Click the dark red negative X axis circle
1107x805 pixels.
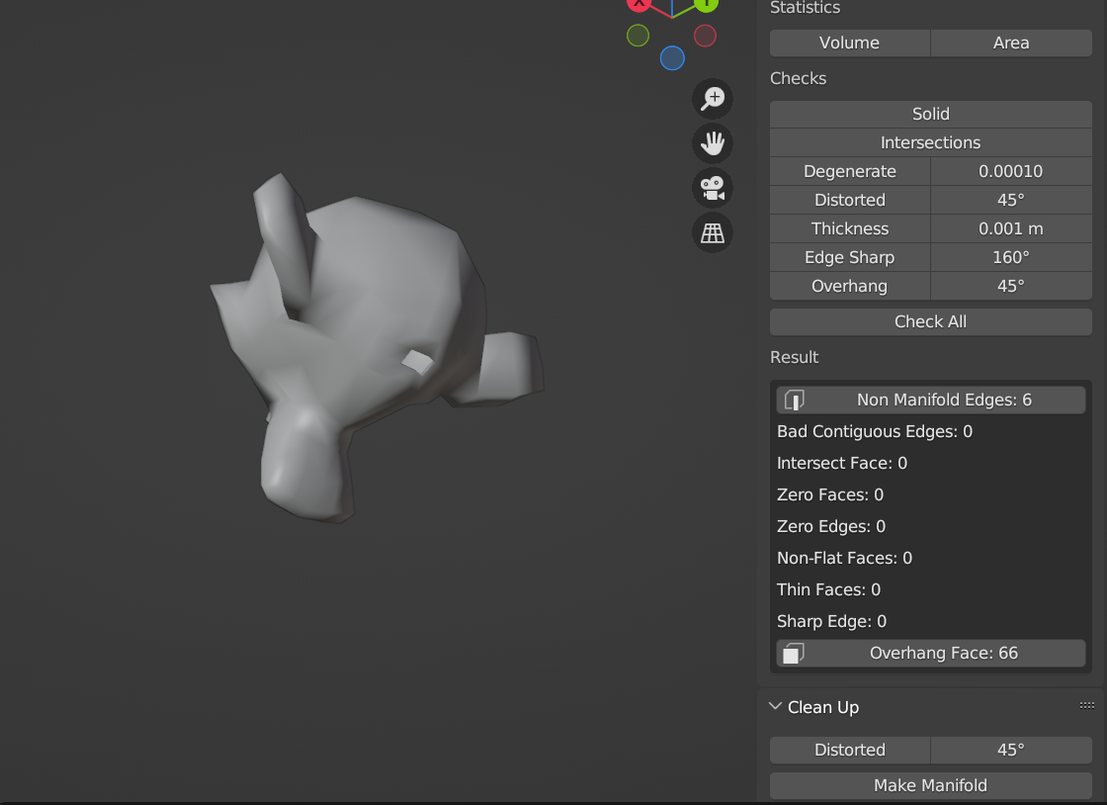click(705, 36)
